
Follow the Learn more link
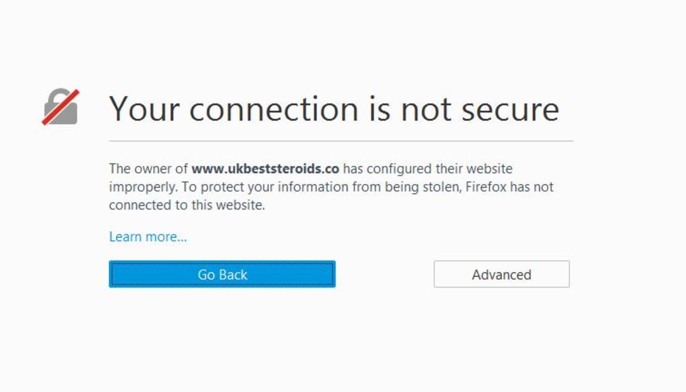tap(148, 236)
